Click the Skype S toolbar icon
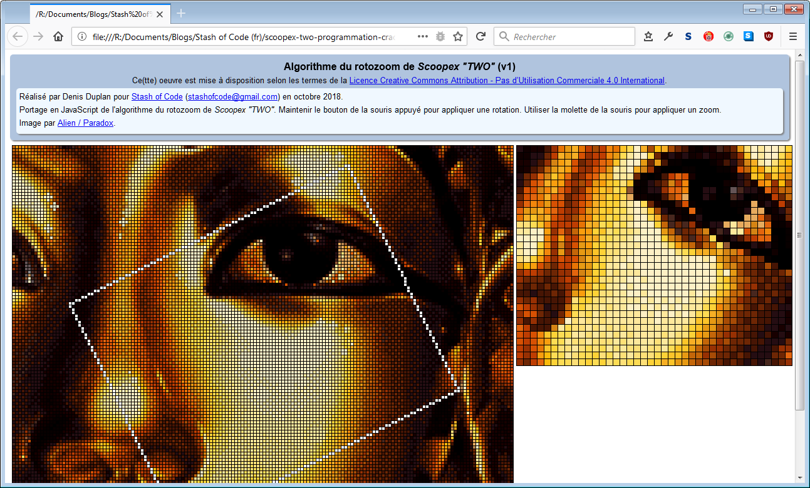 click(x=749, y=36)
